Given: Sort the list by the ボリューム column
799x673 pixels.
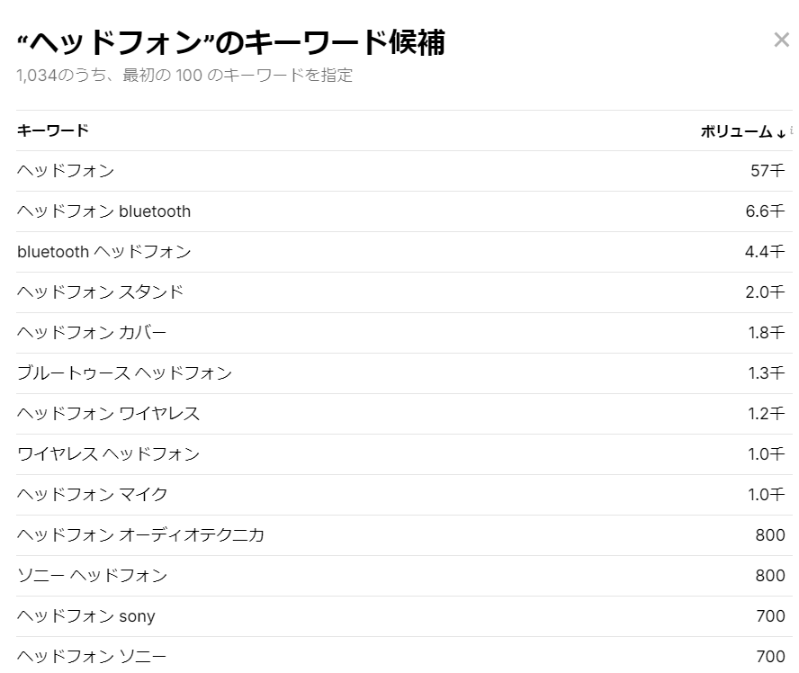Looking at the screenshot, I should click(x=738, y=130).
